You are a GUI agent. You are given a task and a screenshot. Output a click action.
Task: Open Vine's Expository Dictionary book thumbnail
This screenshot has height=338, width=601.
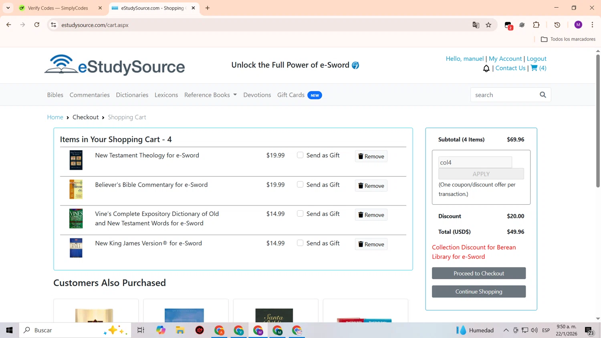pyautogui.click(x=76, y=219)
